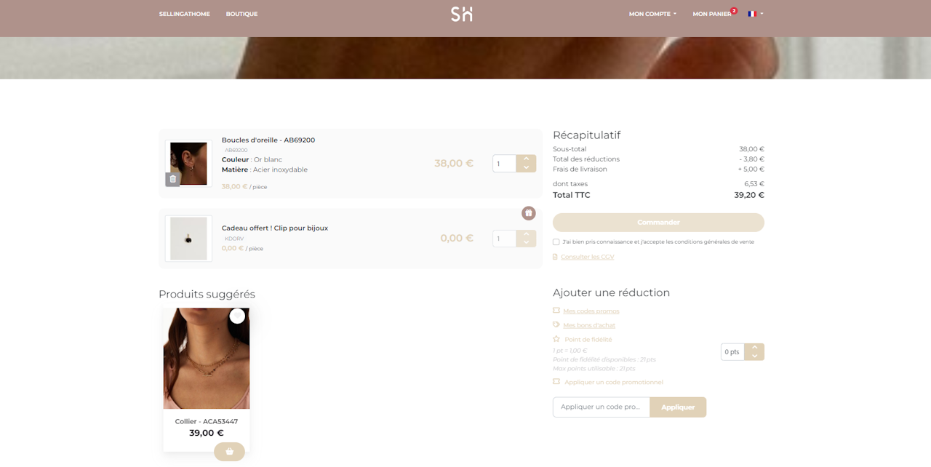Increase earrings quantity with the up arrow

coord(526,159)
